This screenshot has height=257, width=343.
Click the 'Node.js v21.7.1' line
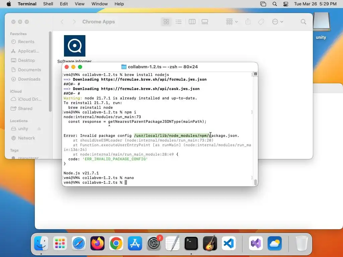[81, 173]
